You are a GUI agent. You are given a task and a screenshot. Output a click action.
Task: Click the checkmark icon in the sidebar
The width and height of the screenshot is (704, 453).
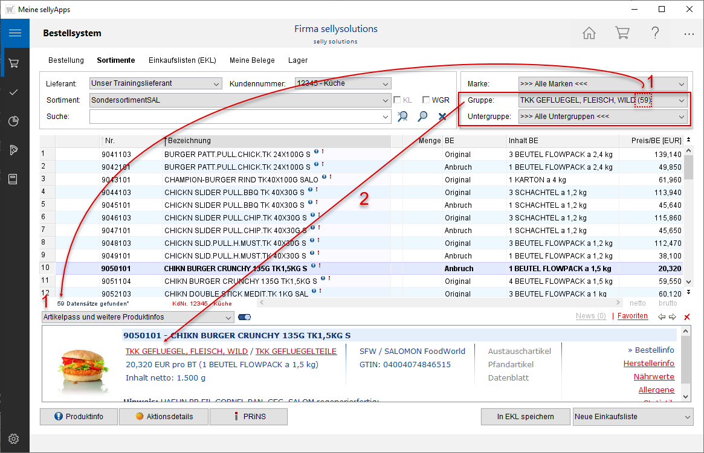15,92
